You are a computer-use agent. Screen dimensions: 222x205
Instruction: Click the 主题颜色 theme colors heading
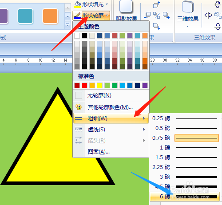pos(89,27)
